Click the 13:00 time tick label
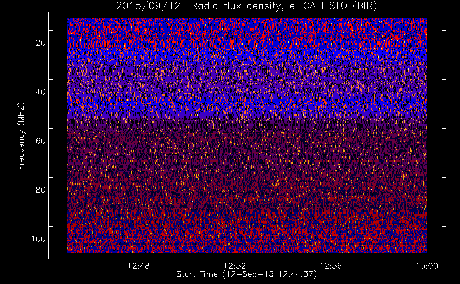 [x=427, y=266]
